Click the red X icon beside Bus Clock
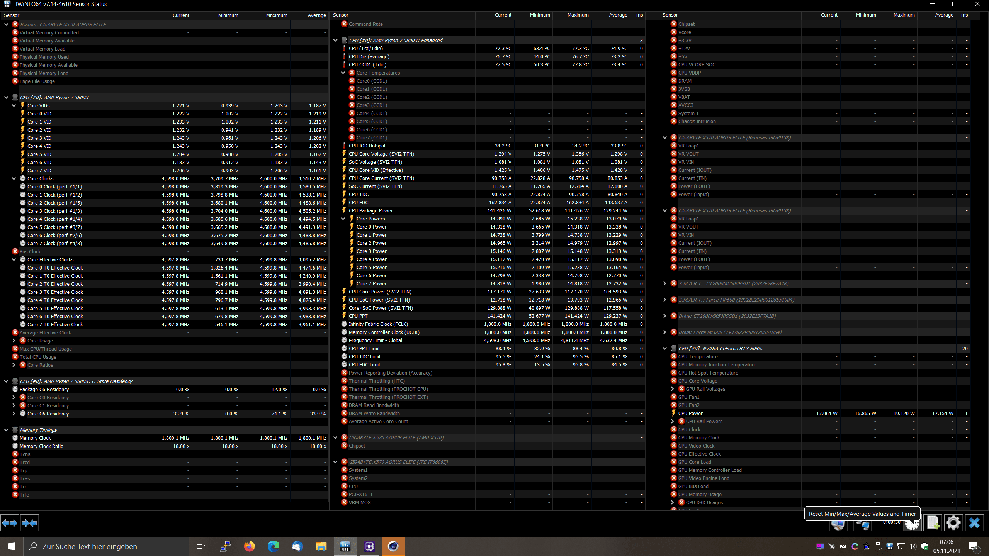 tap(15, 251)
